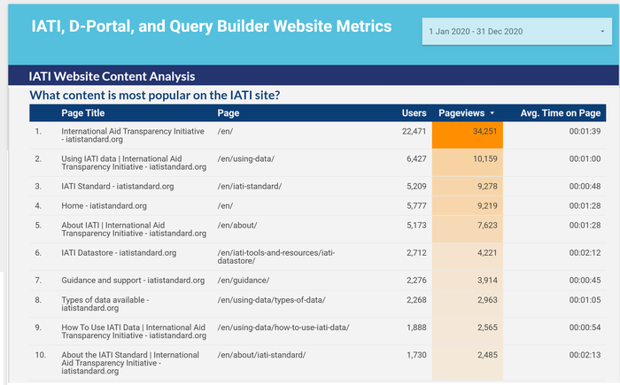Click users value 6,427
Viewport: 620px width, 385px height.
[416, 159]
